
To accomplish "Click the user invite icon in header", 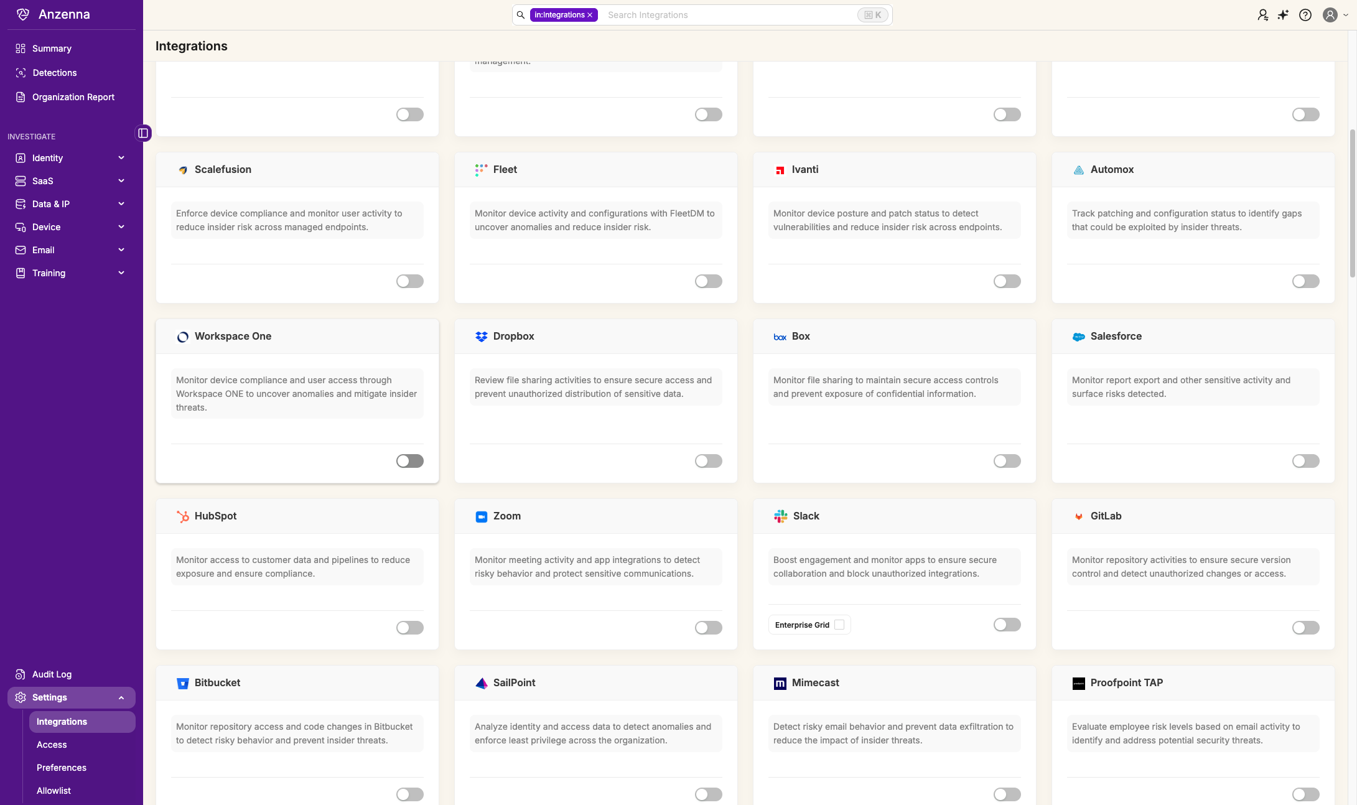I will pyautogui.click(x=1262, y=15).
